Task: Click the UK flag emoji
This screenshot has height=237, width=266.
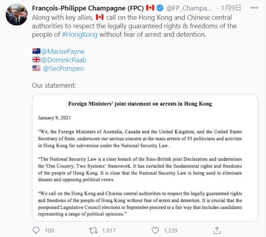Action: coord(36,60)
